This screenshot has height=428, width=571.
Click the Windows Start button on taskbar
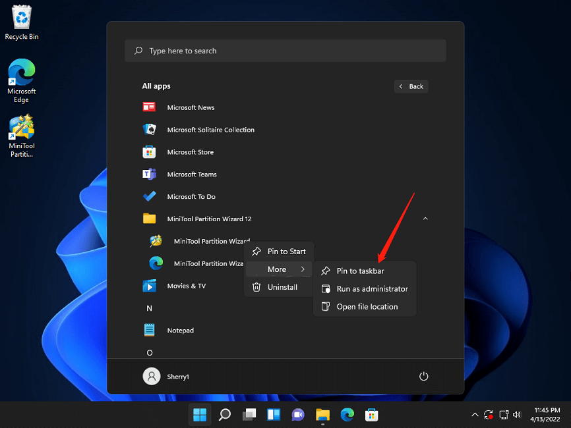click(x=200, y=415)
